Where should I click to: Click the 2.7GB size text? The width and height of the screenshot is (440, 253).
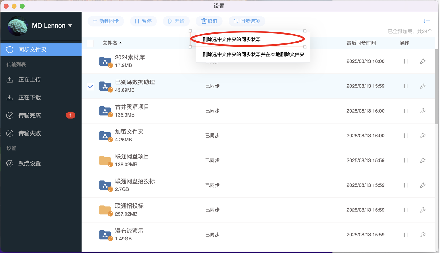point(122,189)
